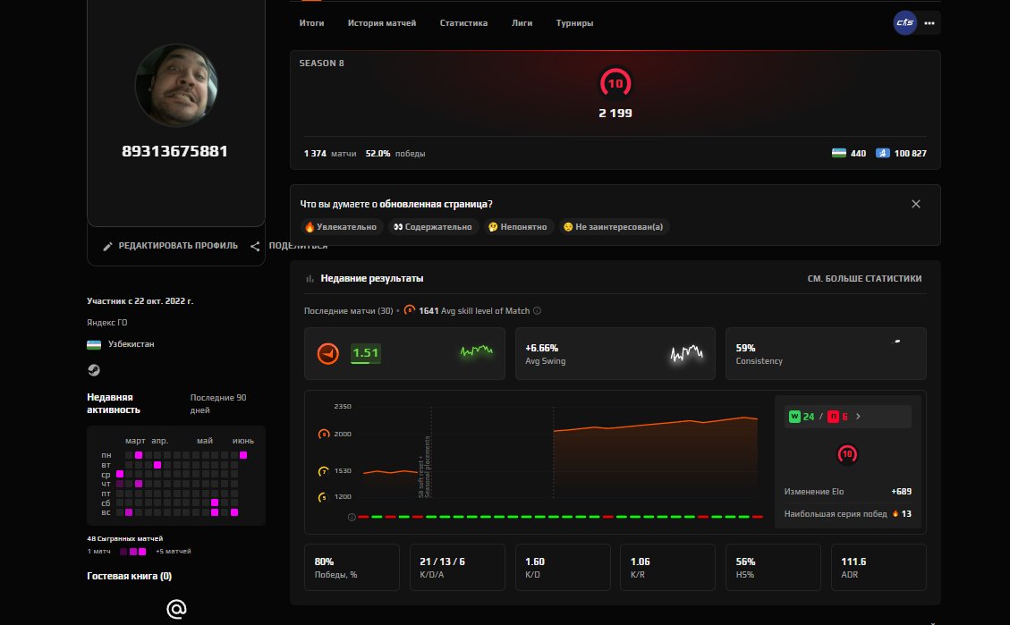
Task: Open the Итоги tab
Action: pos(311,23)
